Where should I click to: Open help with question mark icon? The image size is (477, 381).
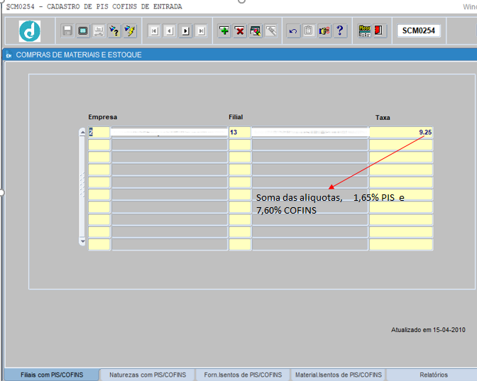click(x=340, y=31)
